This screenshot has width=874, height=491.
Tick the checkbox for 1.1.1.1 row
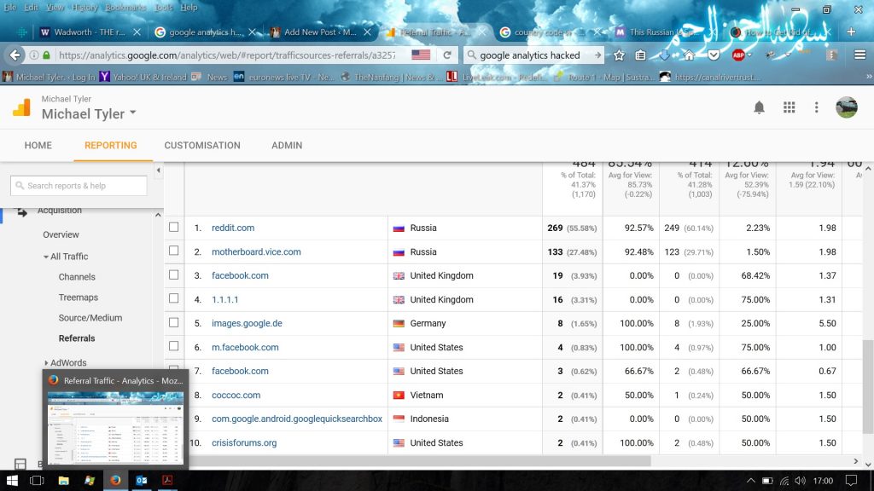[174, 298]
